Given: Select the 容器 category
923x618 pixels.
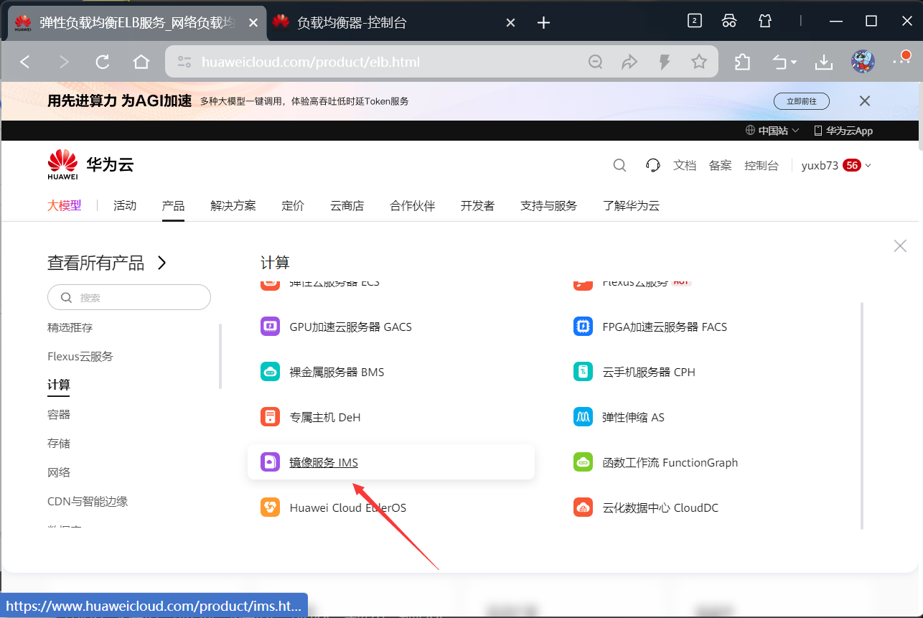Looking at the screenshot, I should pyautogui.click(x=59, y=414).
